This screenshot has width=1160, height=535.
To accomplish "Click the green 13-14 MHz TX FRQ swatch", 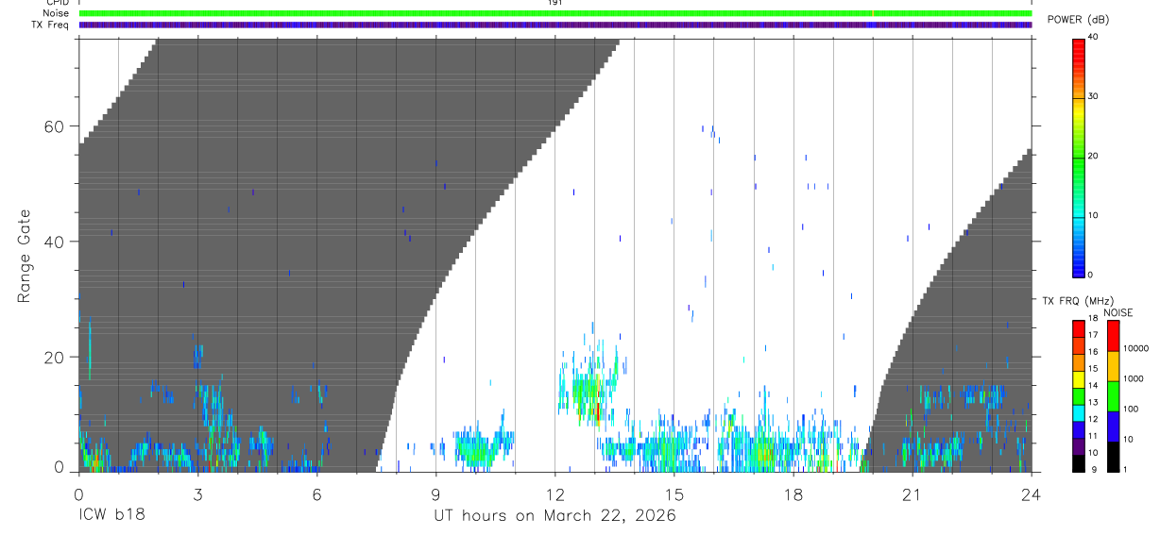I will pyautogui.click(x=1079, y=396).
